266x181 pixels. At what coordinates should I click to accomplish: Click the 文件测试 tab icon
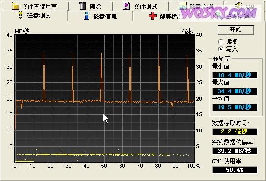(x=126, y=6)
